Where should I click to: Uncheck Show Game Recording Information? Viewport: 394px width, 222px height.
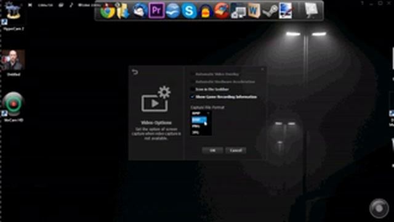[x=193, y=97]
